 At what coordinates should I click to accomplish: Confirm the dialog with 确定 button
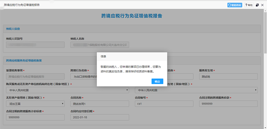pyautogui.click(x=157, y=81)
